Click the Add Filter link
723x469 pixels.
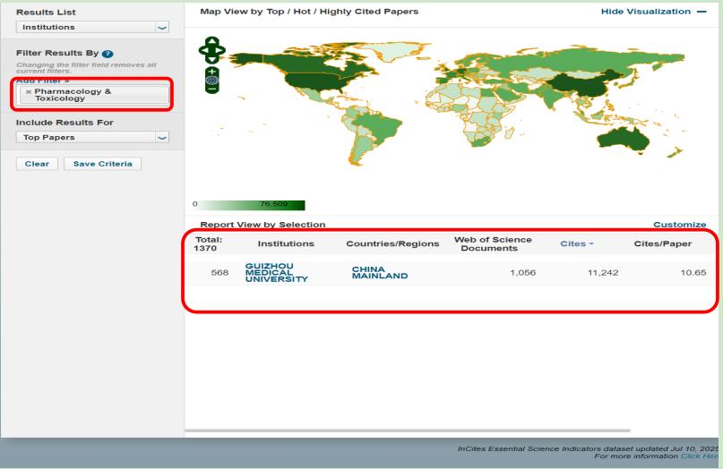click(42, 81)
